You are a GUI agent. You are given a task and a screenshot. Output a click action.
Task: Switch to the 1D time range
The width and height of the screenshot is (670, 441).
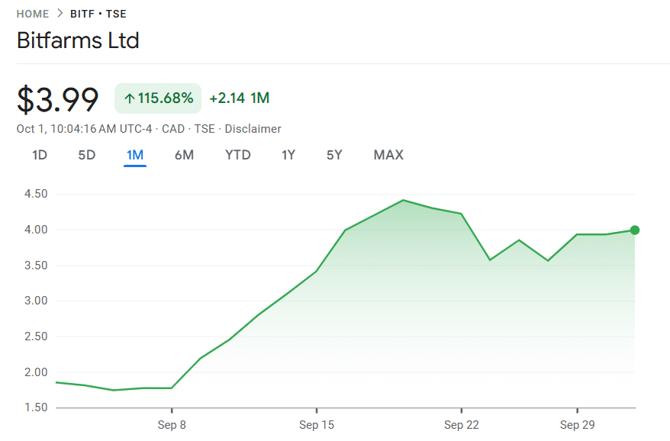pos(39,155)
